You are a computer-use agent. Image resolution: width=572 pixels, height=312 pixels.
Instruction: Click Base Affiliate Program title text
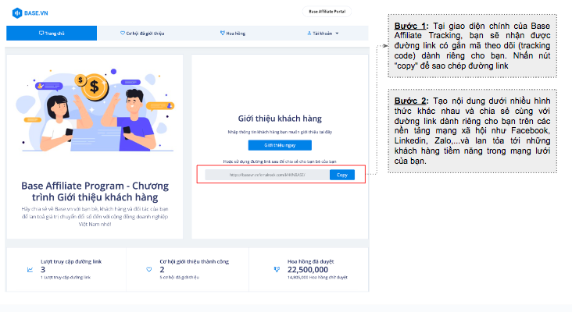[x=95, y=192]
